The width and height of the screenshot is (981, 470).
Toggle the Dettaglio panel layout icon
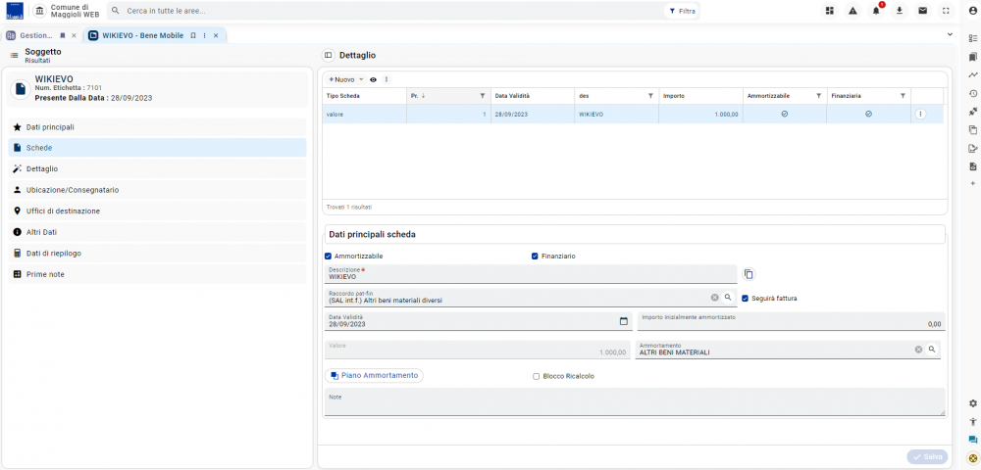pos(328,56)
